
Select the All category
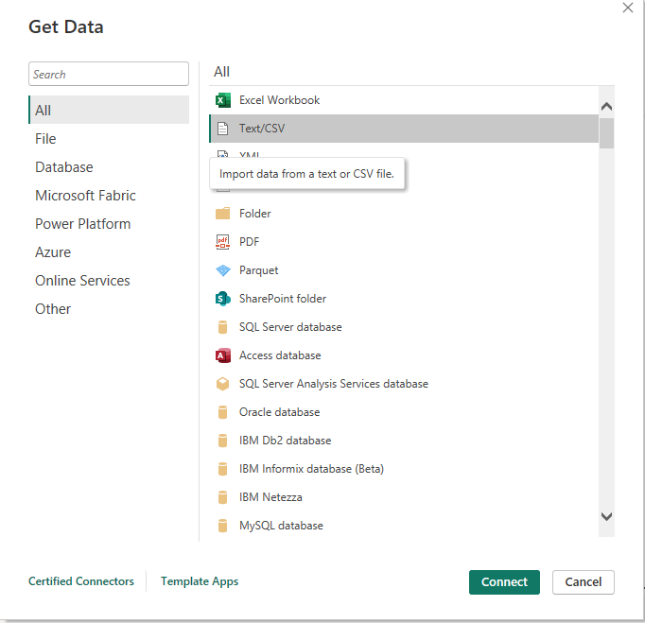coord(109,110)
